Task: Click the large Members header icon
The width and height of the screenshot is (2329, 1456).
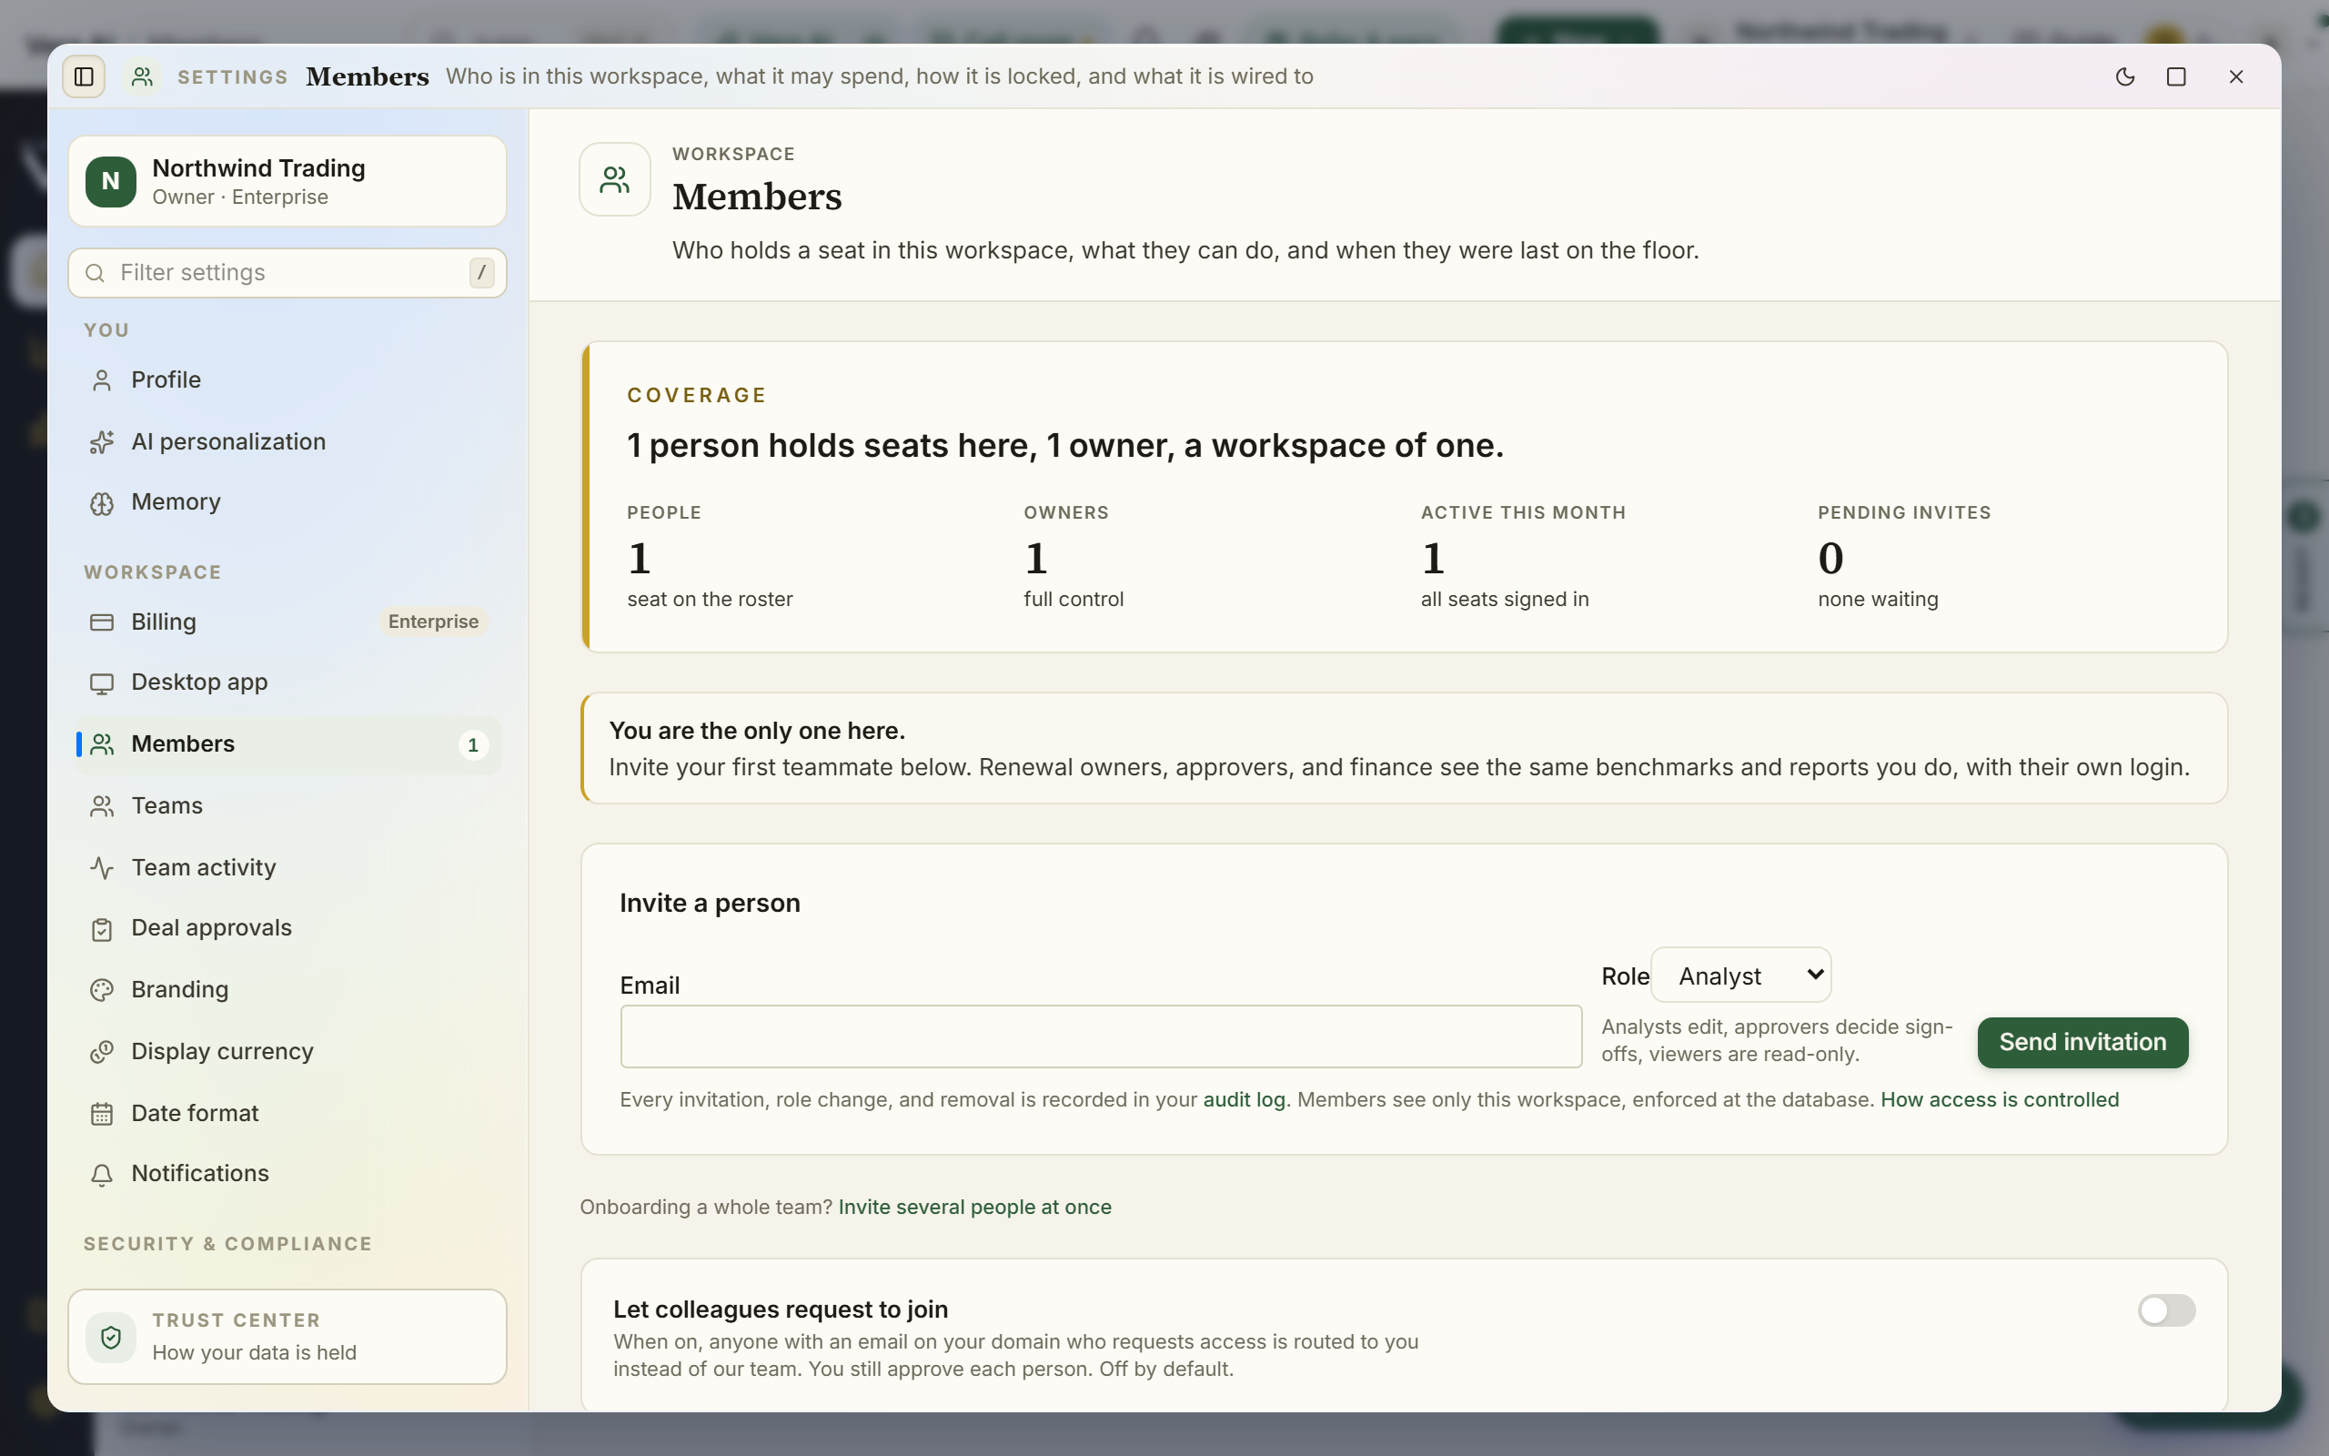Action: (615, 179)
